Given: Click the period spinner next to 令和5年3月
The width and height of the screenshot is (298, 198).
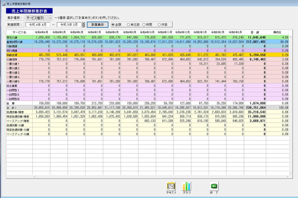Looking at the screenshot, I should 83,25.
